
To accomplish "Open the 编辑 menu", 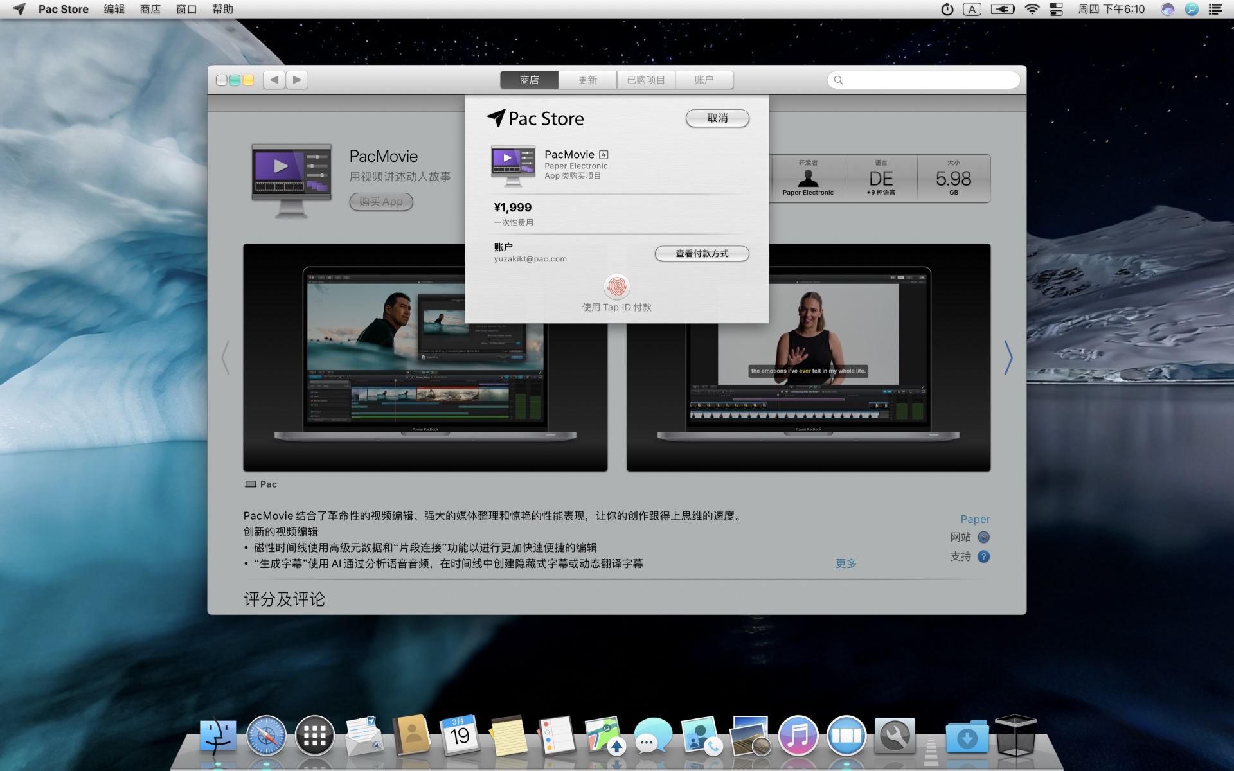I will click(114, 9).
